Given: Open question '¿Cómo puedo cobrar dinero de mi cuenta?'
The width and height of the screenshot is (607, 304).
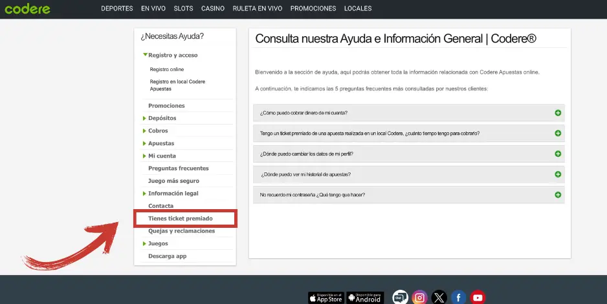Looking at the screenshot, I should click(x=409, y=113).
